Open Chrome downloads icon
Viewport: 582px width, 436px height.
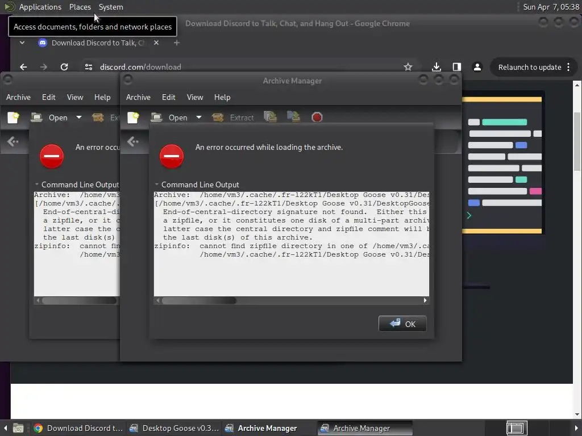pyautogui.click(x=436, y=67)
